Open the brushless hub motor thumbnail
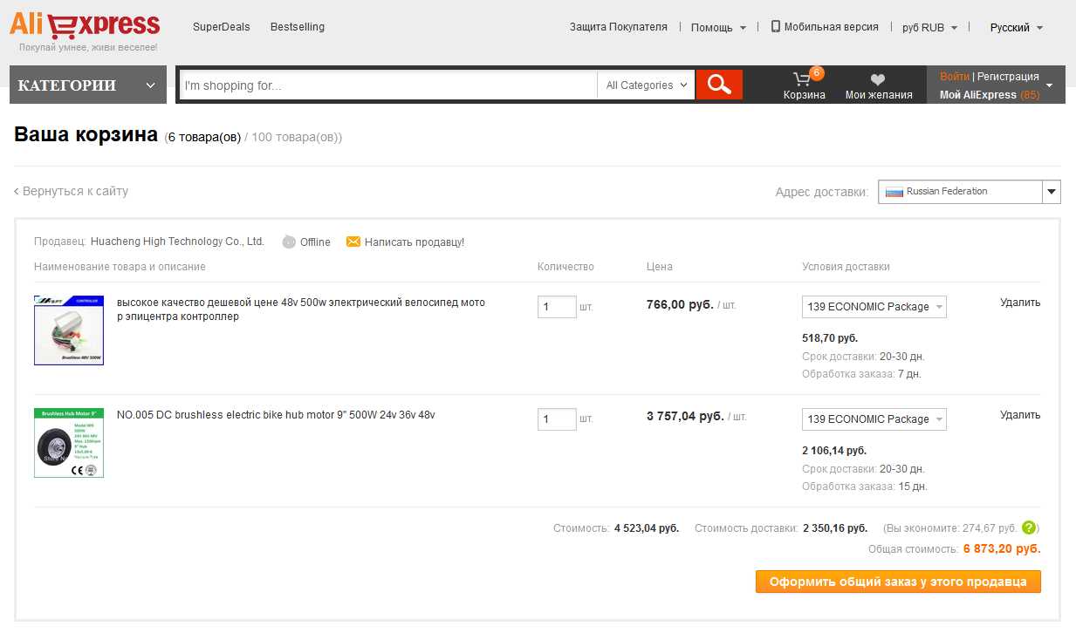Screen dimensions: 1076x633 point(69,443)
